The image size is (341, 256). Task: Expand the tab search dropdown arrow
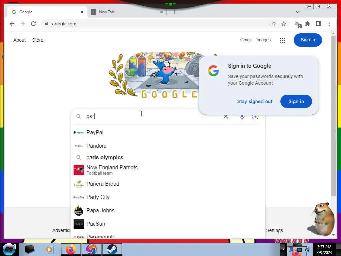(297, 12)
